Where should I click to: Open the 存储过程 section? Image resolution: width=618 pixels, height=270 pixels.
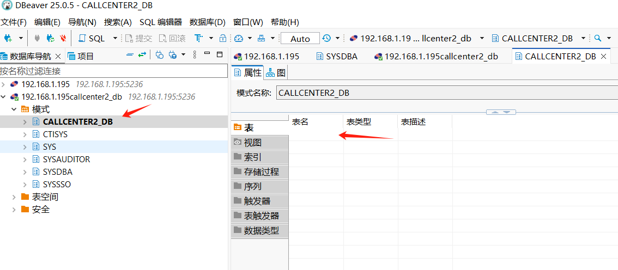click(x=260, y=171)
